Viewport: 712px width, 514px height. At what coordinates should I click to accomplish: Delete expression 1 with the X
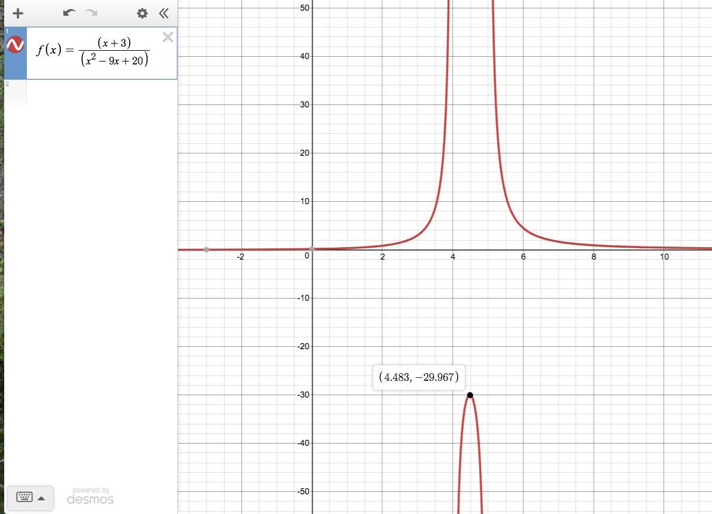pos(168,37)
